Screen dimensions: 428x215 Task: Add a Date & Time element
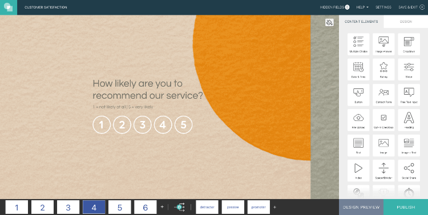(x=358, y=70)
